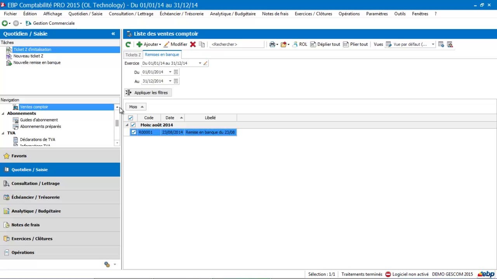The height and width of the screenshot is (279, 497).
Task: Open the Paramètres menu
Action: point(377,14)
